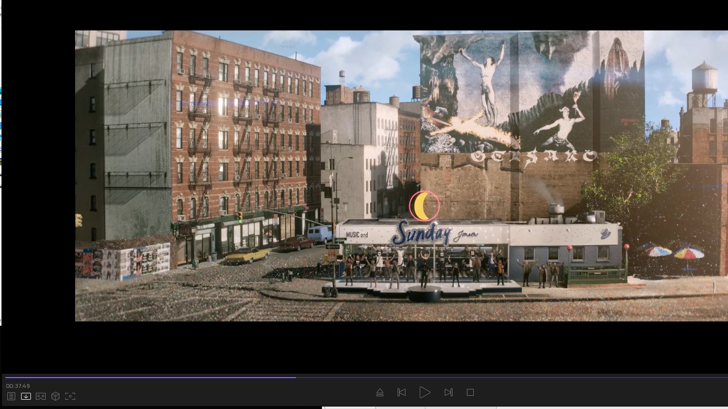Skip to the next track

pos(448,392)
